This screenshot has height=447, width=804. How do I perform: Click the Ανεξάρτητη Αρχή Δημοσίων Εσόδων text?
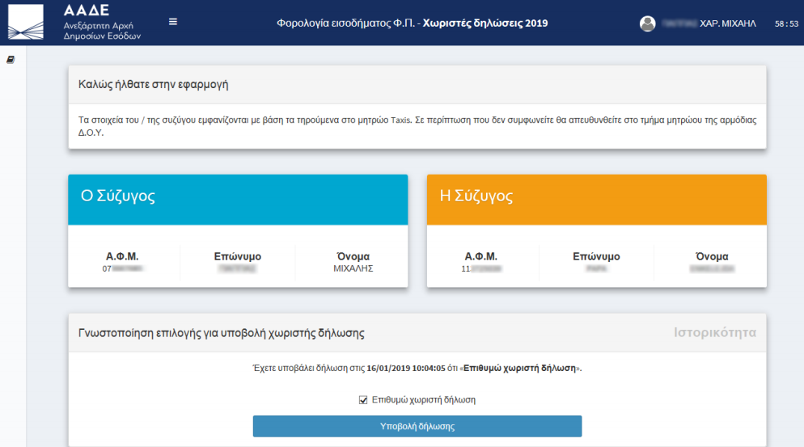tap(102, 31)
